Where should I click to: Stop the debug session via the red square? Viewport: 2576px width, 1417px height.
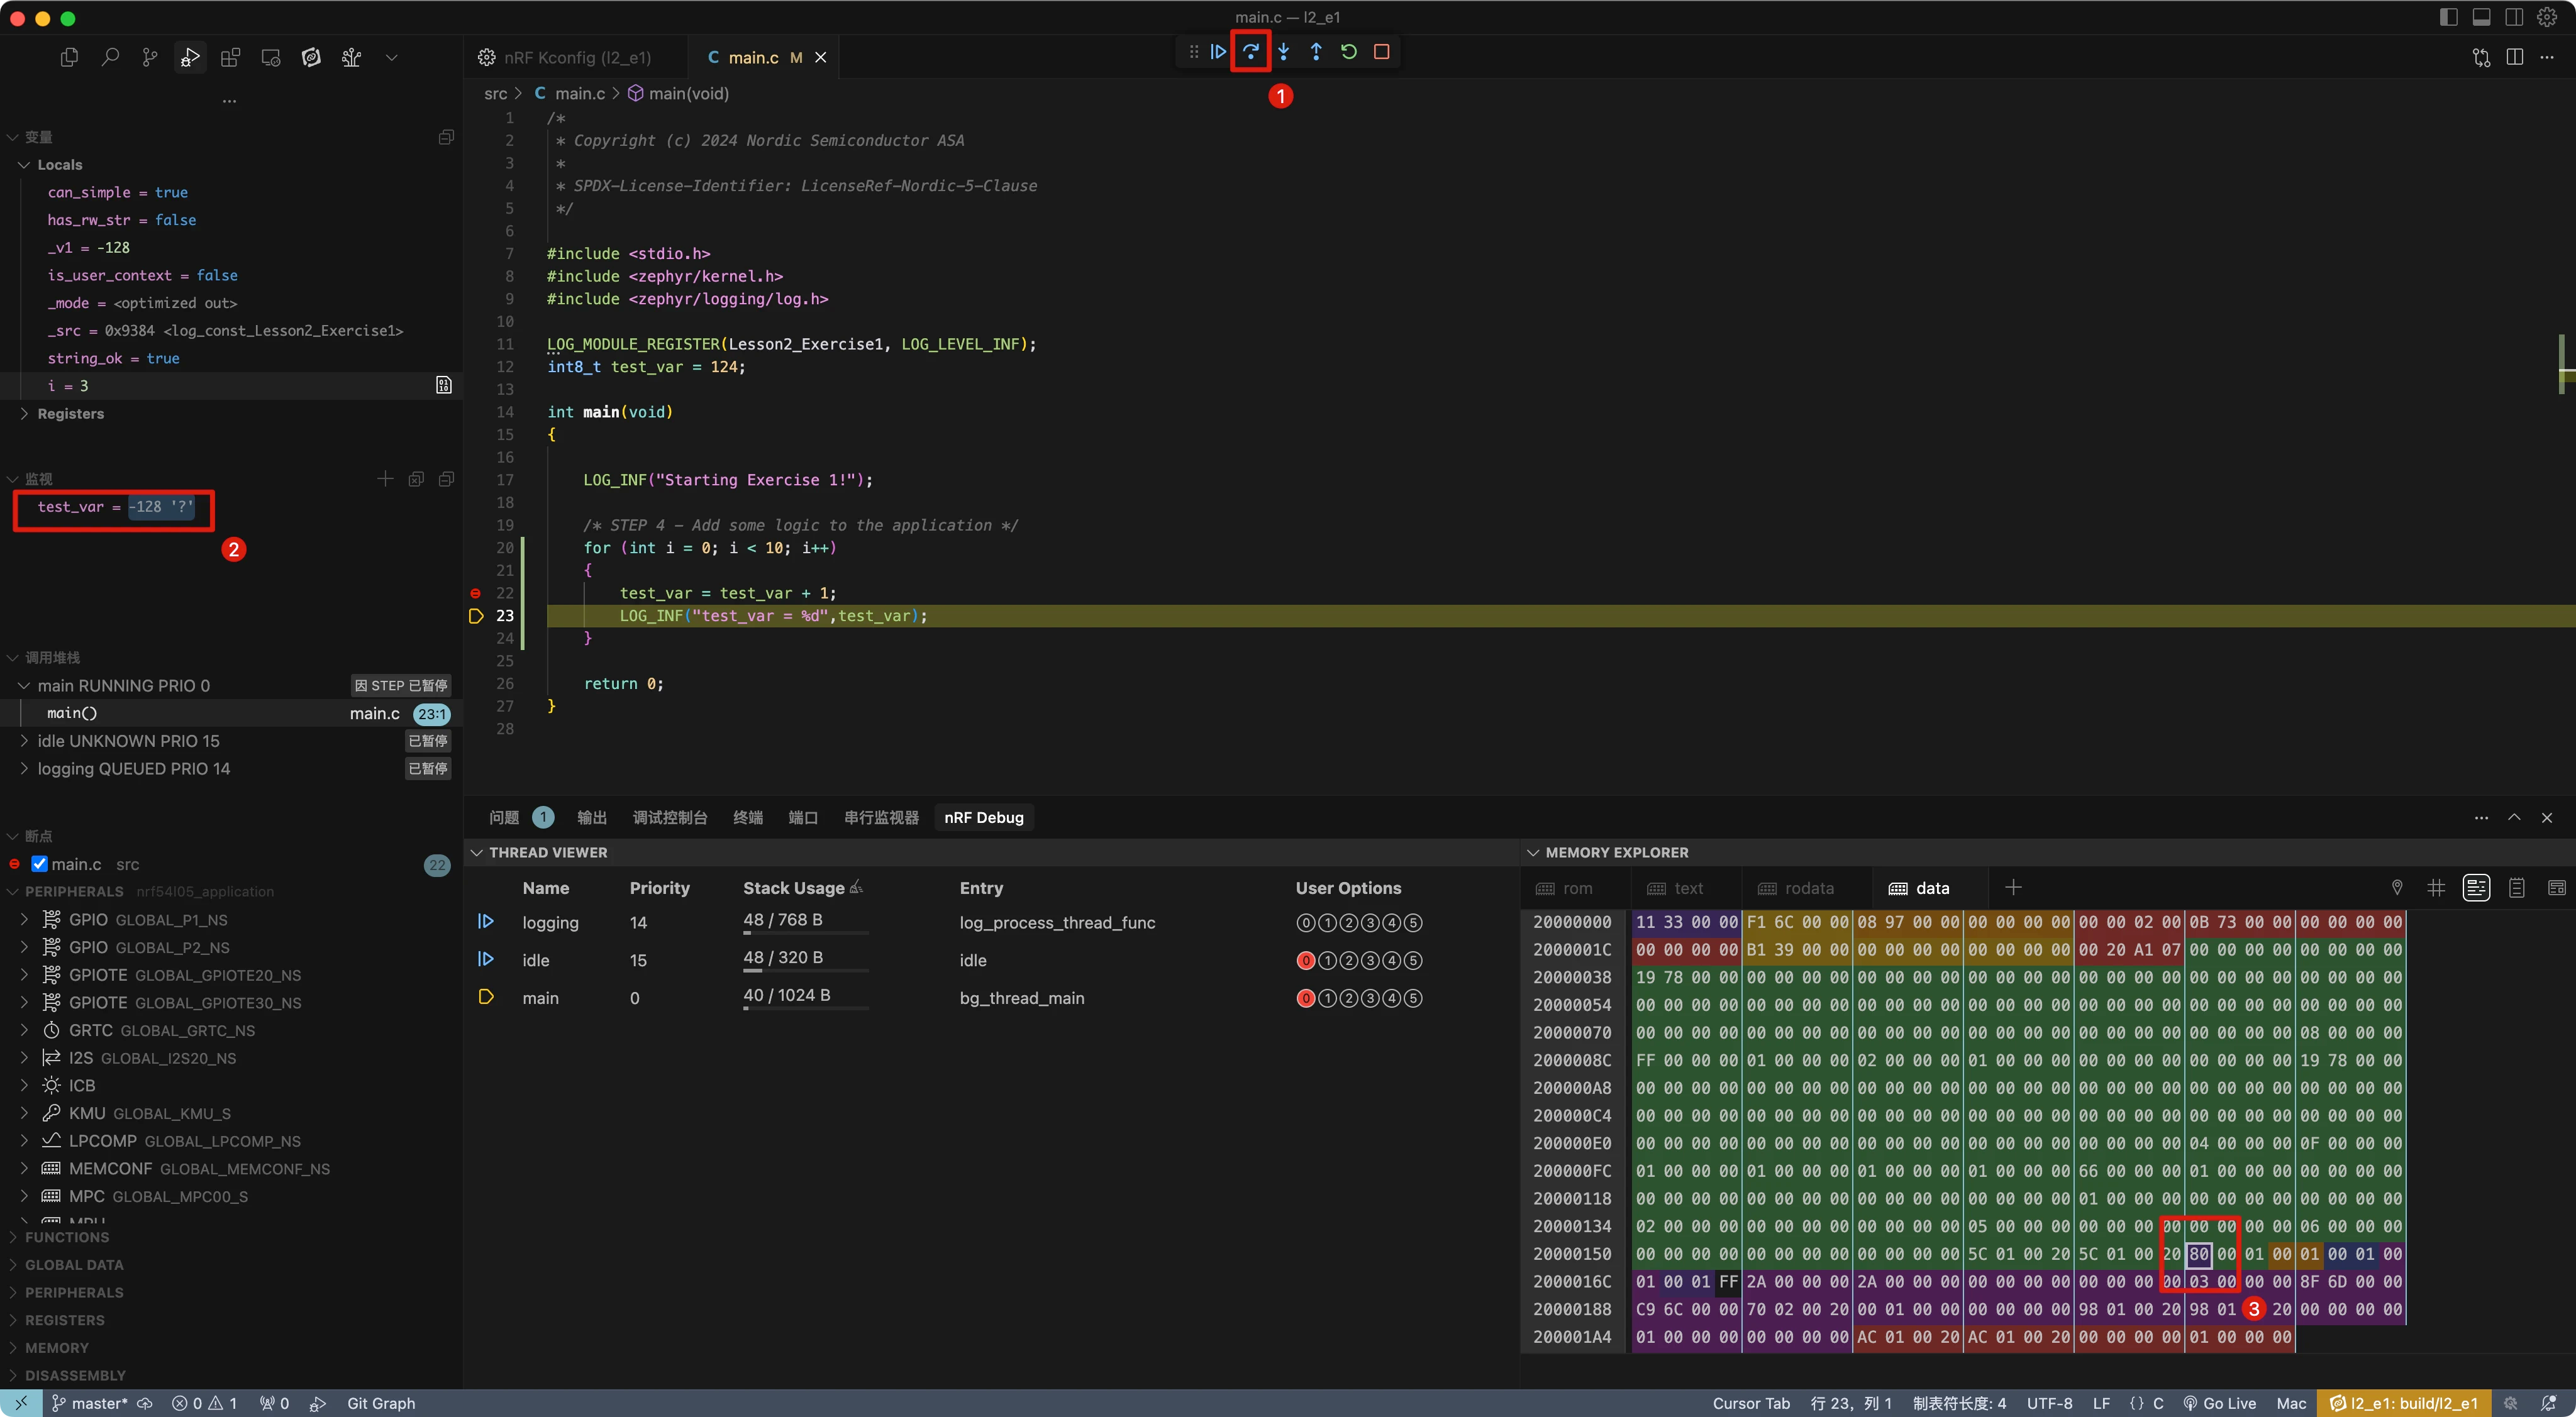(x=1381, y=52)
